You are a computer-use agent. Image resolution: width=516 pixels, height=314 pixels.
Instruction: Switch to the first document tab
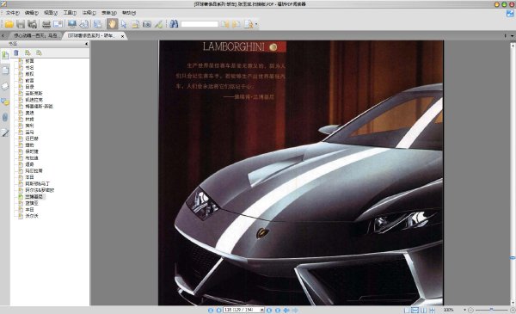[35, 35]
